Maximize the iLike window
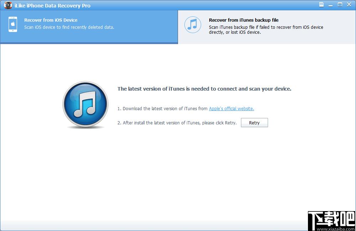The image size is (356, 231). [340, 5]
